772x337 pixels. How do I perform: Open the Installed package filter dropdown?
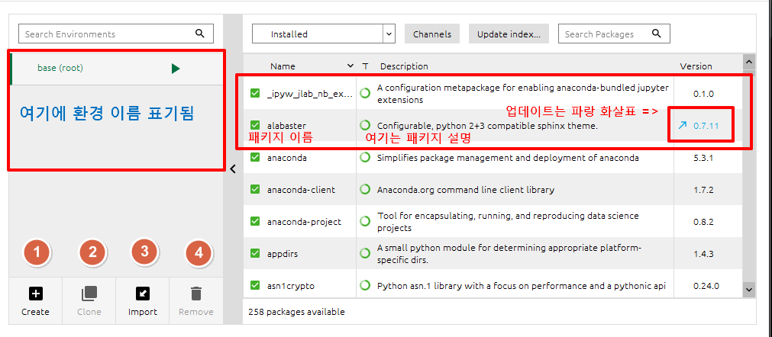[324, 34]
